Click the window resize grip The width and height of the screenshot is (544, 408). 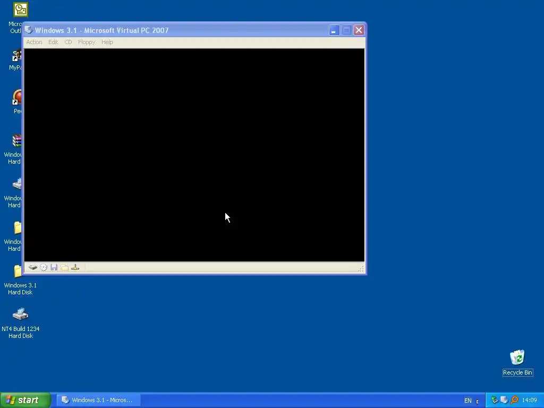pyautogui.click(x=361, y=269)
